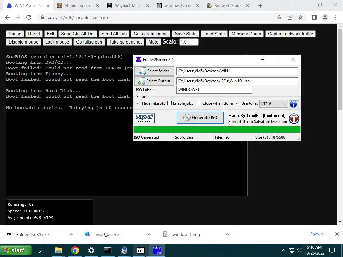Close the ytmnd tab
This screenshot has height=257, width=343.
(98, 6)
